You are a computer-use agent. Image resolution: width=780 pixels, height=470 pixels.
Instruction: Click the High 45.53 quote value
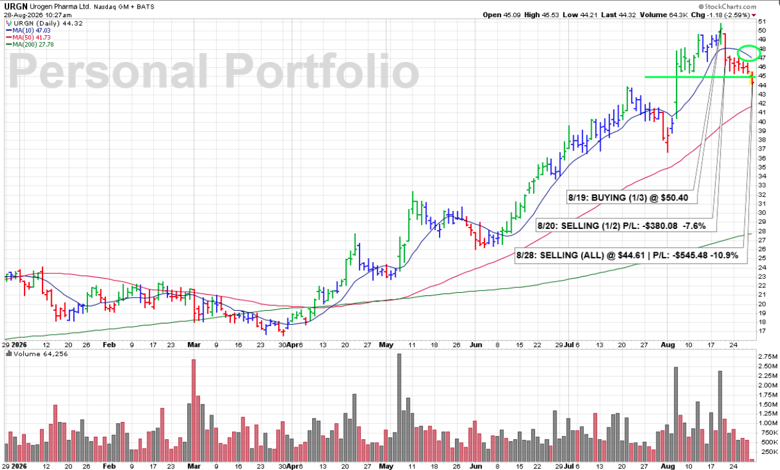[x=542, y=15]
